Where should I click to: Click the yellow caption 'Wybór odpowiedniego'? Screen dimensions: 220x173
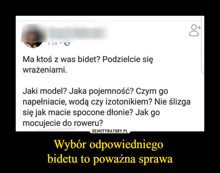pyautogui.click(x=109, y=145)
